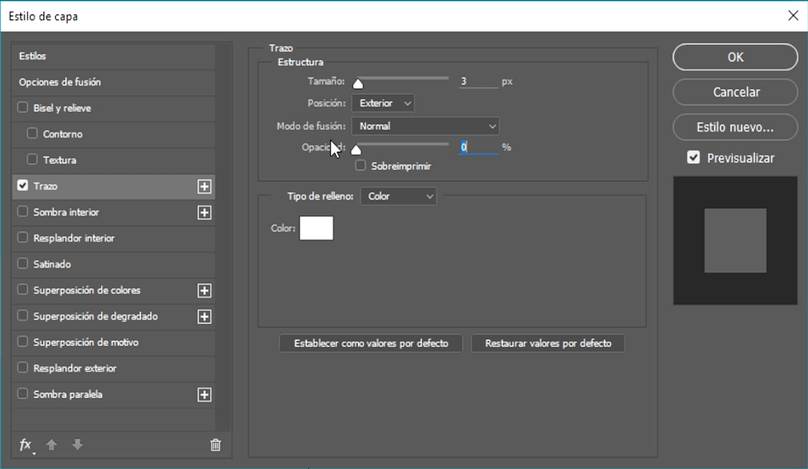
Task: Open the Posición dropdown set to Exterior
Action: point(383,103)
